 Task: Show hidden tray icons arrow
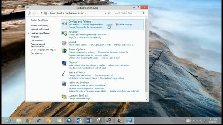[193, 120]
